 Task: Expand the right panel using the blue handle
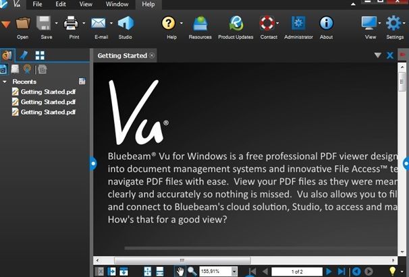(x=406, y=164)
